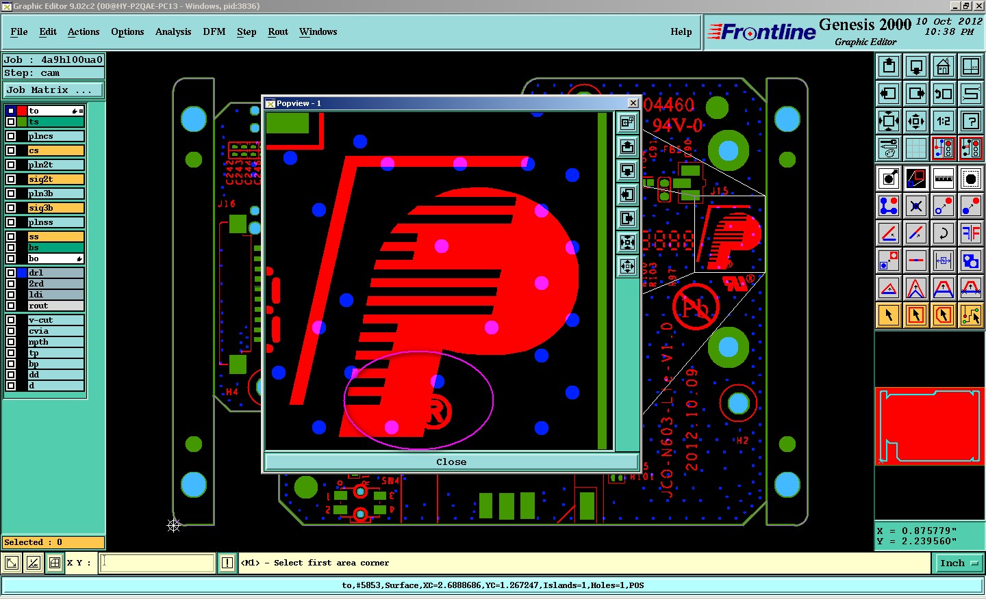The image size is (986, 599).
Task: Click the circular rotate arrow icon
Action: (944, 233)
